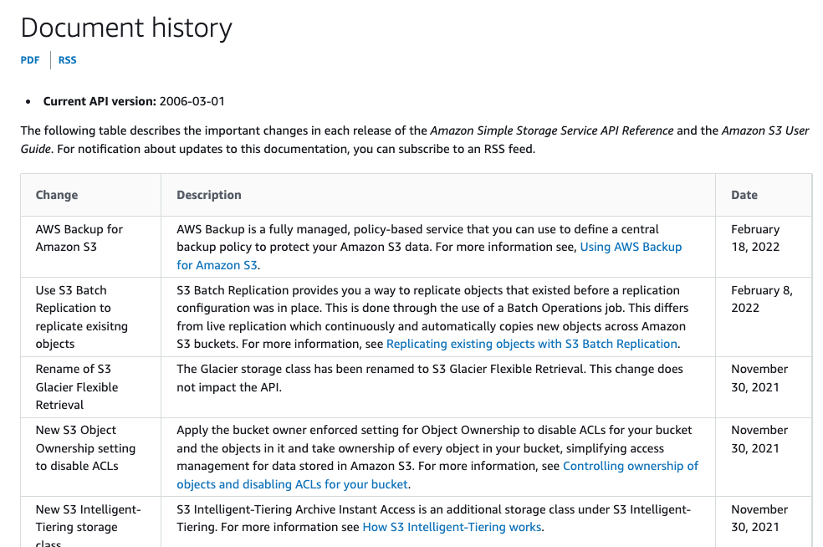Select the AWS Backup for Amazon S3 row title
The width and height of the screenshot is (823, 547).
pyautogui.click(x=77, y=238)
